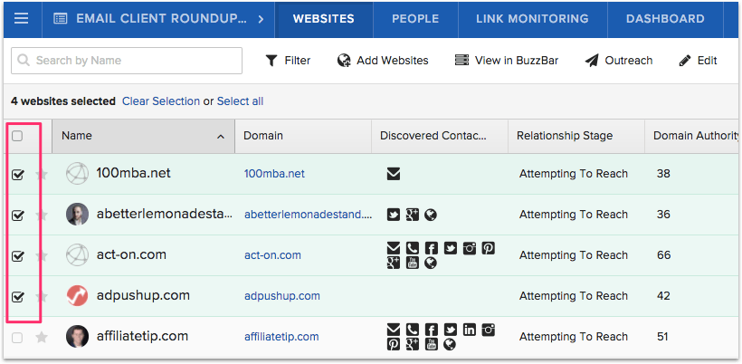Switch to the People tab
The height and width of the screenshot is (364, 742).
tap(415, 19)
